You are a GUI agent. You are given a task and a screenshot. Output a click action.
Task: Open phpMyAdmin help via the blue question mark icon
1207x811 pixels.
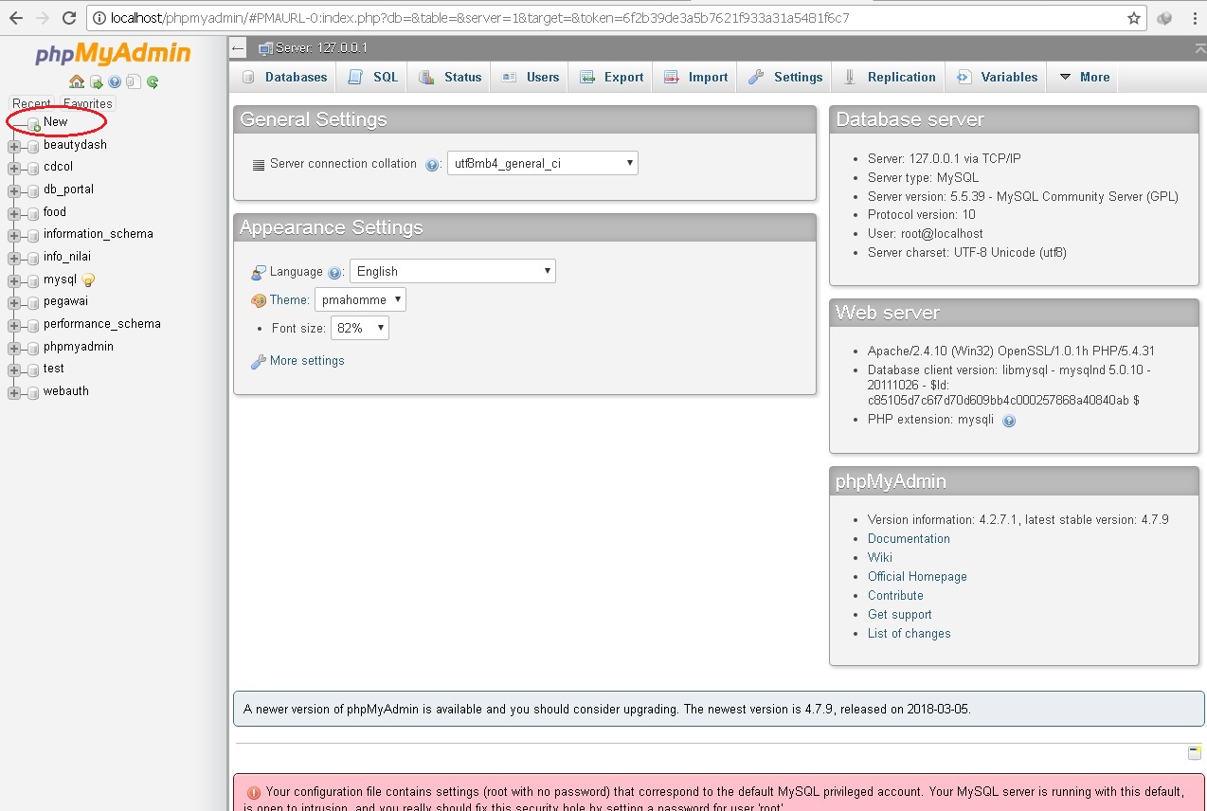pos(114,81)
